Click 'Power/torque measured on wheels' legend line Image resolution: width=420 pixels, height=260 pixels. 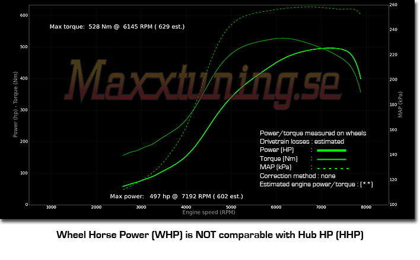tap(313, 133)
